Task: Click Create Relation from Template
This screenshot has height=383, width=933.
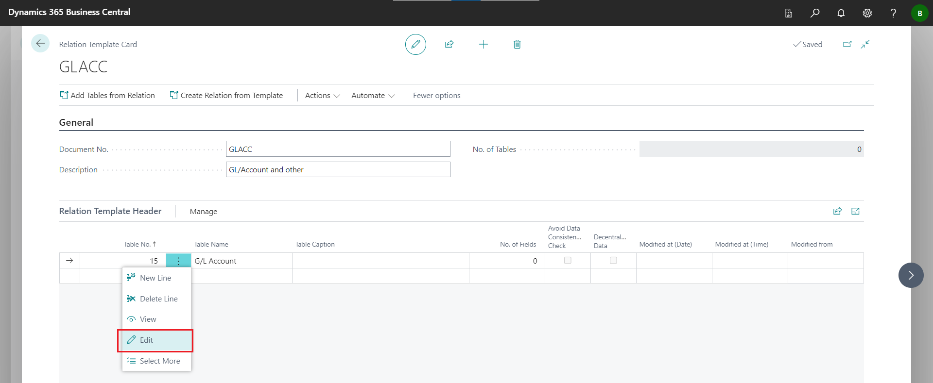Action: 226,96
